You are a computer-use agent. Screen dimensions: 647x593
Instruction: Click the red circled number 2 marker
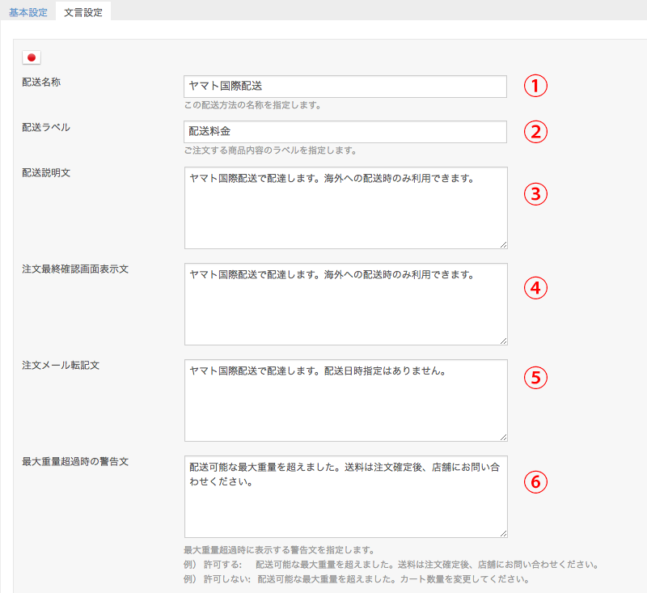click(535, 132)
